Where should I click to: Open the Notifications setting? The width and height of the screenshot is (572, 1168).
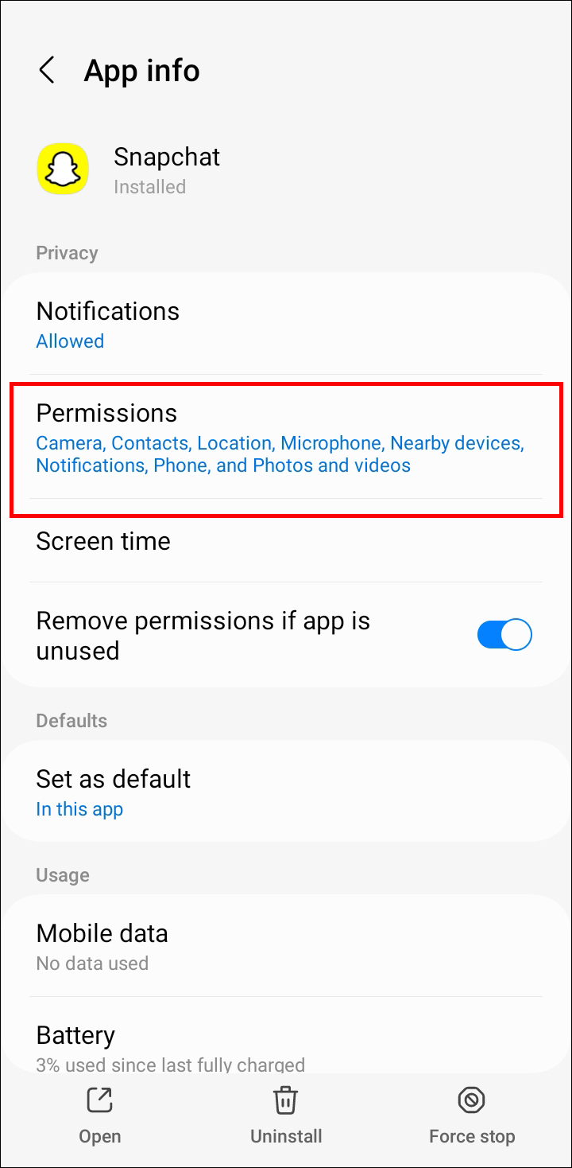[286, 325]
